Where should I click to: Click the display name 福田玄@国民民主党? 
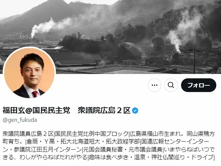click(36, 110)
